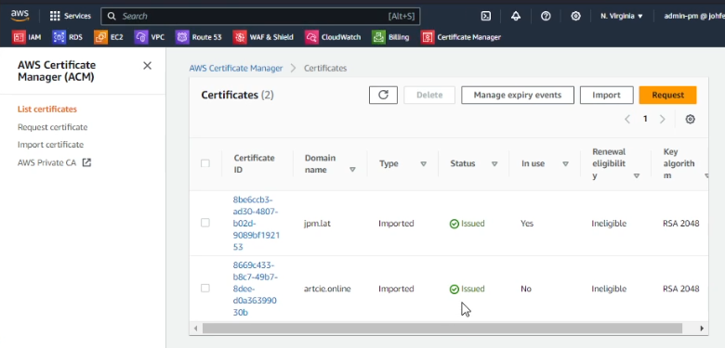Open CloudShell terminal icon
Viewport: 725px width, 348px height.
485,16
